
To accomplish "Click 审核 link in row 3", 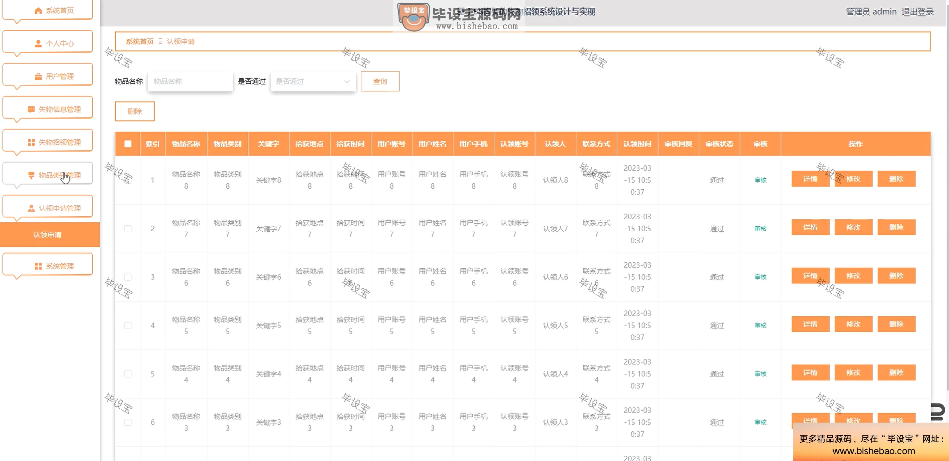I will pos(760,277).
